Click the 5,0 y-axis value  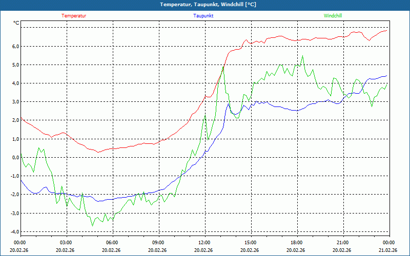pyautogui.click(x=16, y=65)
